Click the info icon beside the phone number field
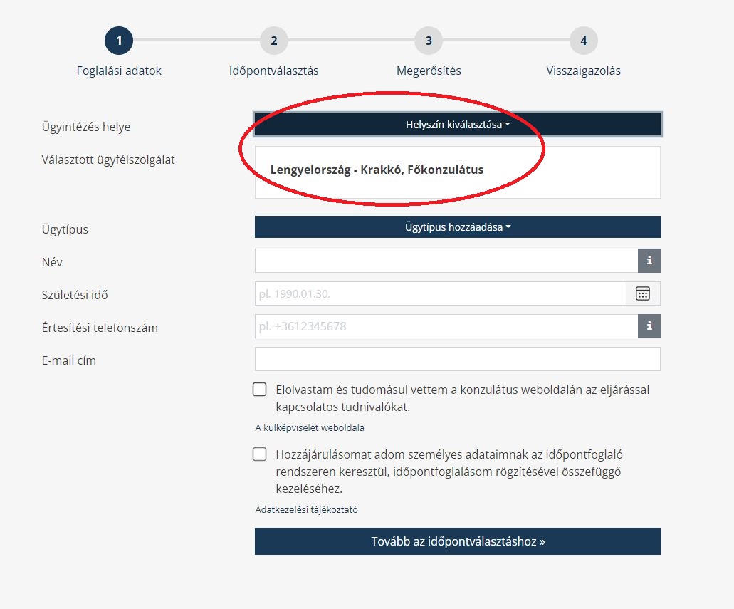 [649, 326]
